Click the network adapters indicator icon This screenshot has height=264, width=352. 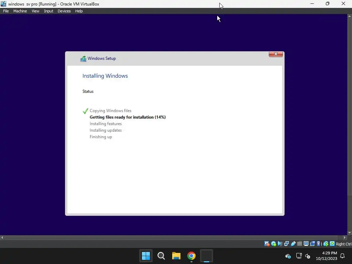pos(286,244)
